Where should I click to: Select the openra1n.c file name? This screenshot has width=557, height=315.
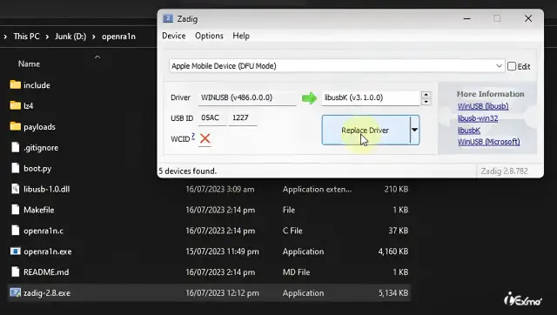point(44,231)
